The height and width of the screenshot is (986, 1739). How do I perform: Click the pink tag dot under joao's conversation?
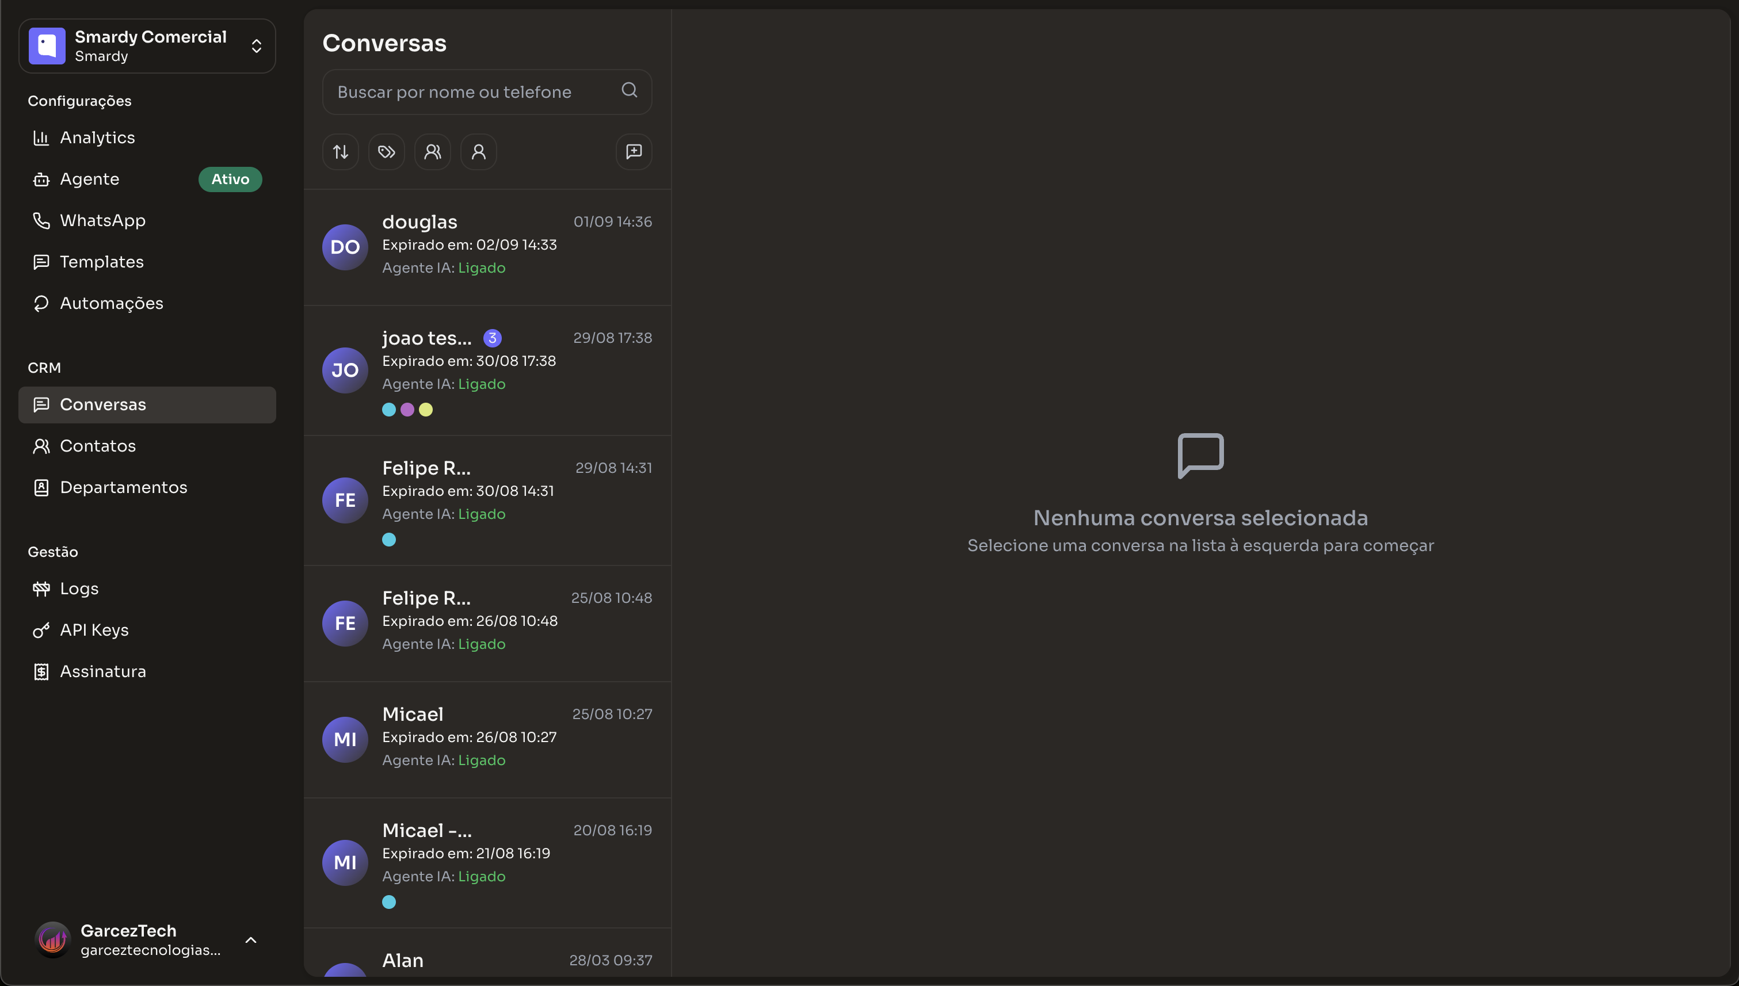pos(407,410)
